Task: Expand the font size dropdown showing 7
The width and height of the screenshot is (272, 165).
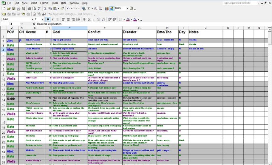Action: (43, 19)
